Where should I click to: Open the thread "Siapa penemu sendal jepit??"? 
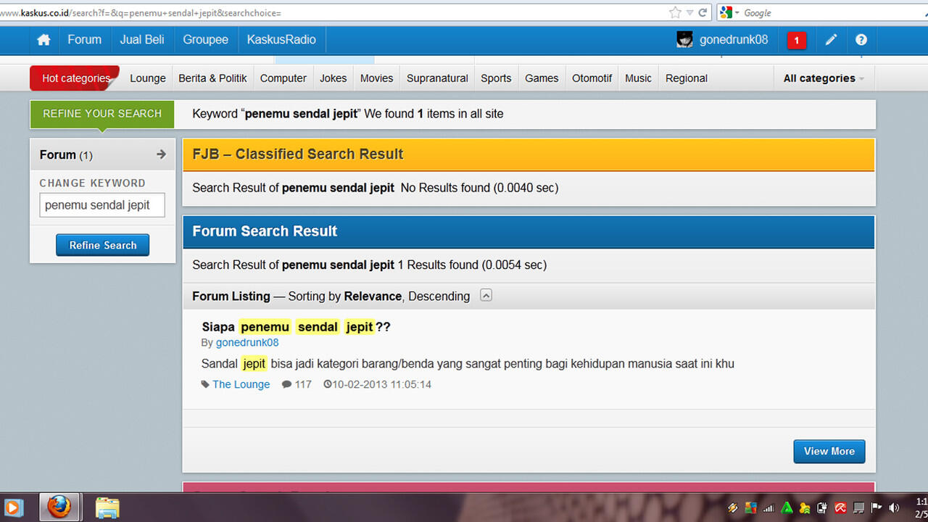[296, 327]
